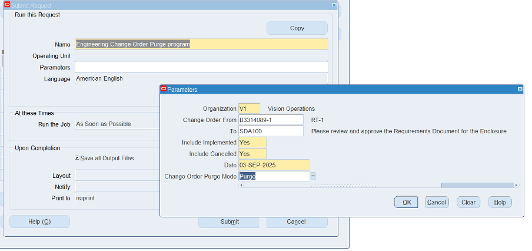The image size is (532, 251).
Task: Click the Vision Operations description text
Action: 291,108
